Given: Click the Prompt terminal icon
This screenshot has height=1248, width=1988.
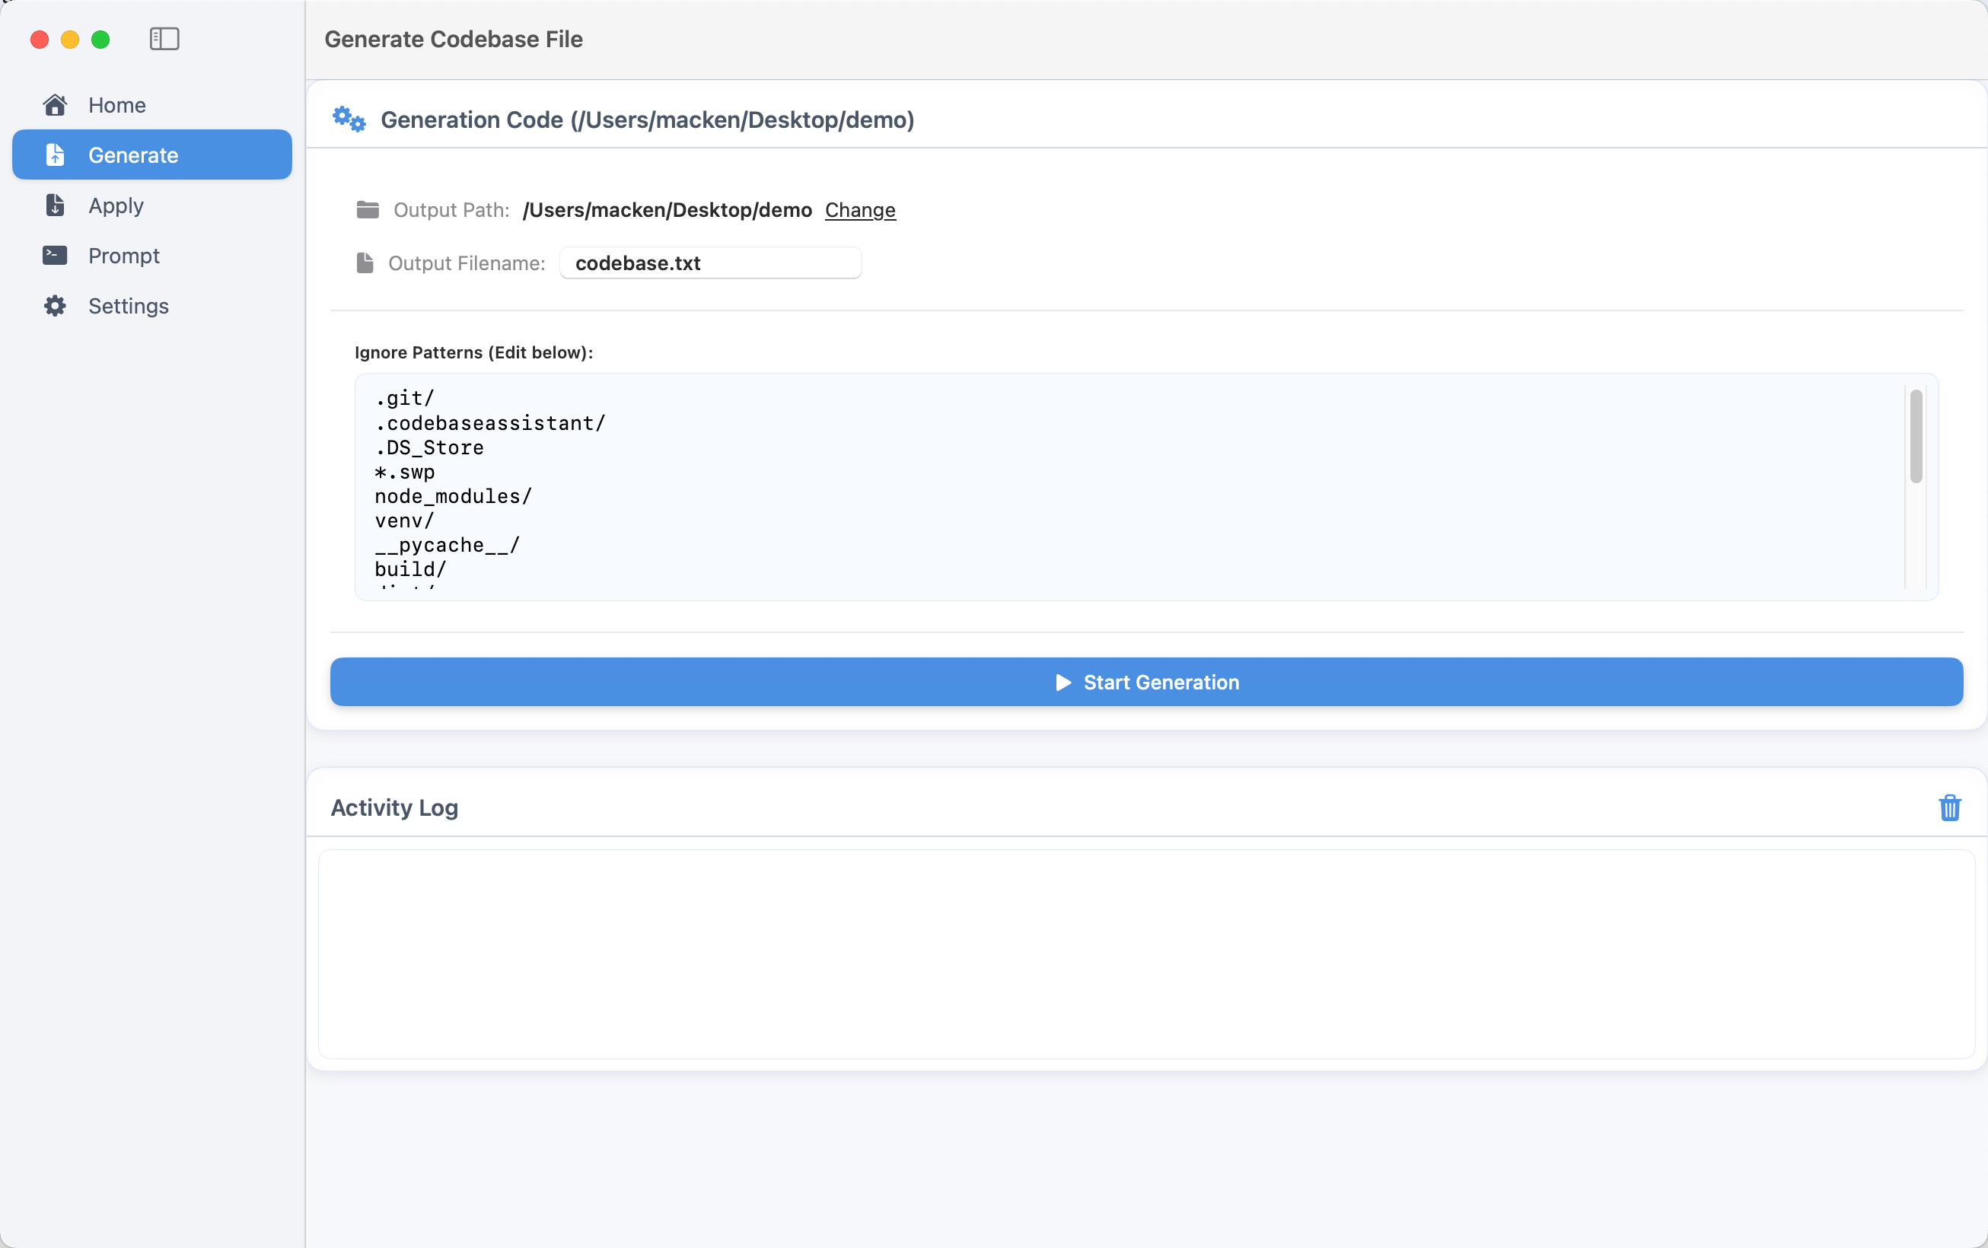Looking at the screenshot, I should tap(56, 255).
